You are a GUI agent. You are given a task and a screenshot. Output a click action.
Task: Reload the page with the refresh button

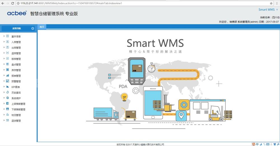click(13, 3)
